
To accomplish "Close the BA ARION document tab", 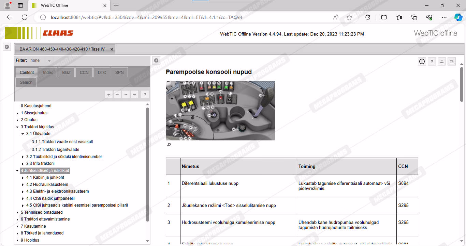I will pos(112,49).
